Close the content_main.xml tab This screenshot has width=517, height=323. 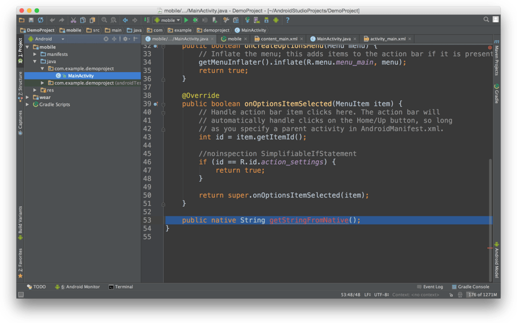coord(302,39)
